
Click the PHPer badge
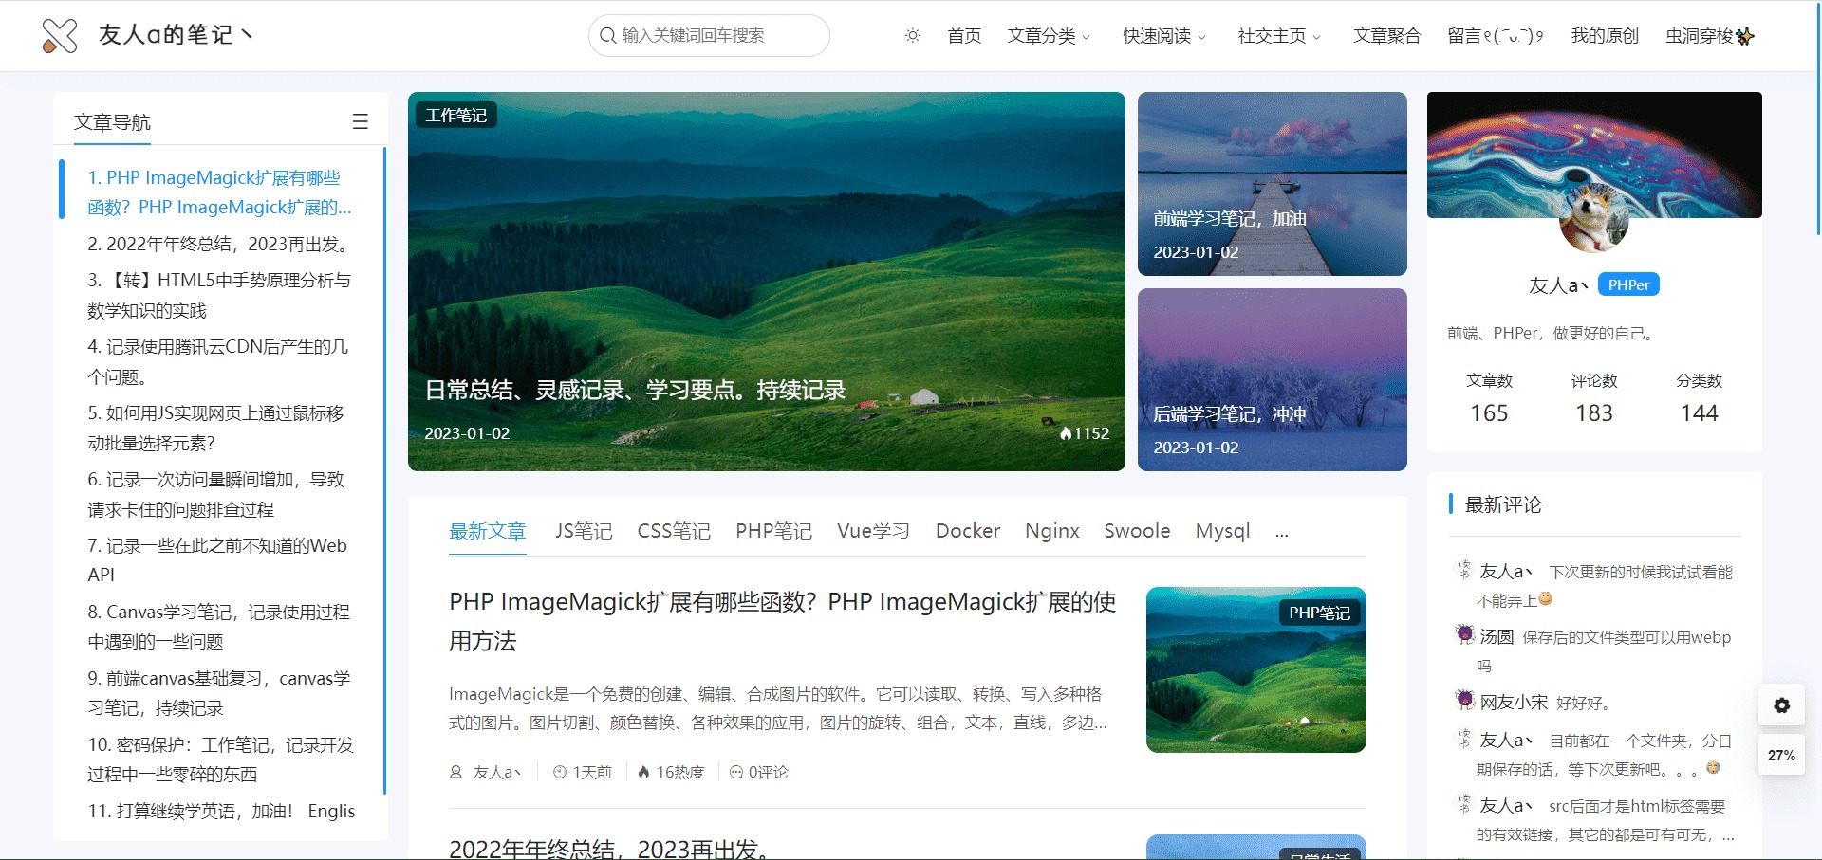click(1628, 284)
